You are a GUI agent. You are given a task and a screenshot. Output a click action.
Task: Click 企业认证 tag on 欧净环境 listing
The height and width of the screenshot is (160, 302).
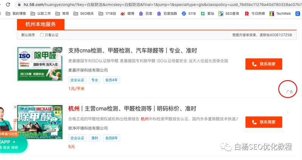click(77, 138)
